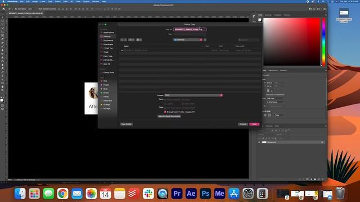Open the RGB Color mode dropdown
The width and height of the screenshot is (360, 202).
(276, 99)
